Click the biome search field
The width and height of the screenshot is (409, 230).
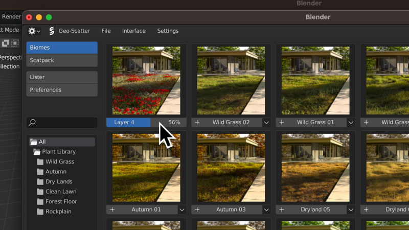tap(62, 122)
